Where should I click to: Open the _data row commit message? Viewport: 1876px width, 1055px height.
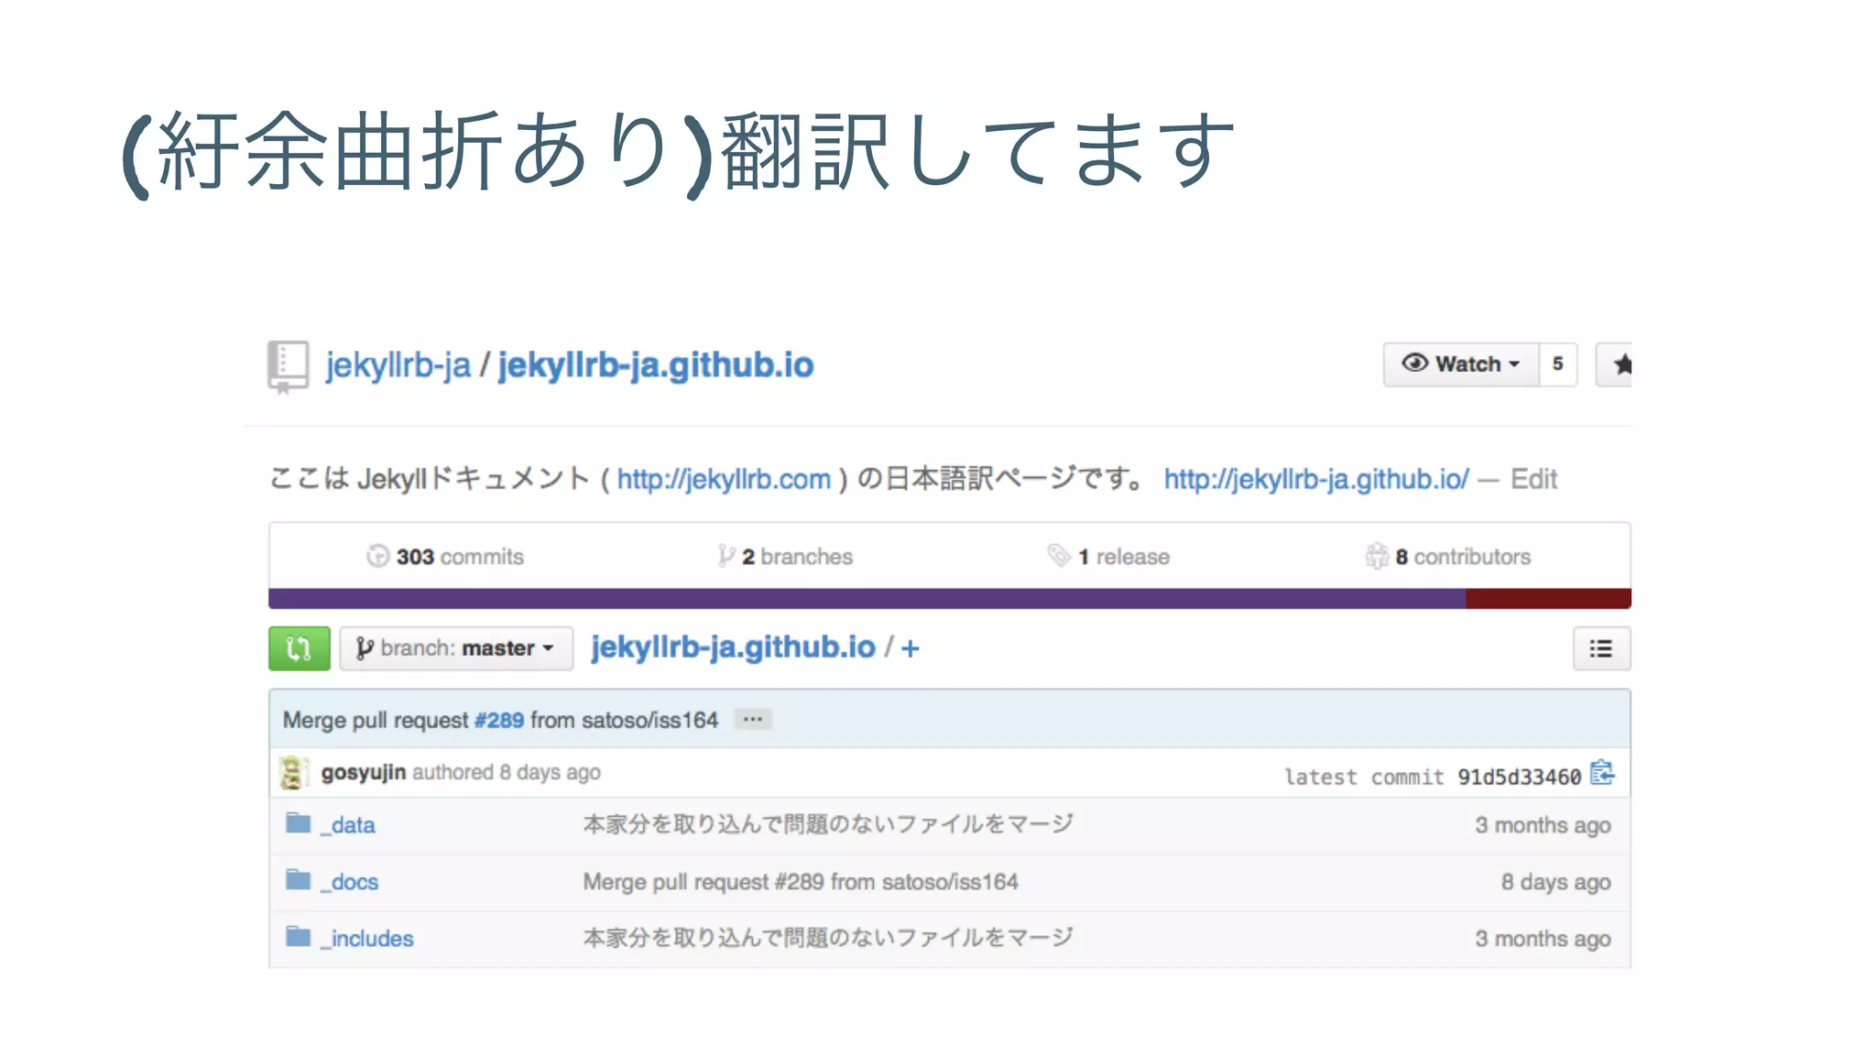[828, 824]
